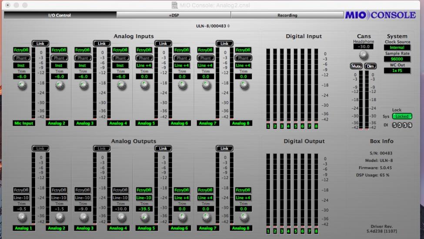Click the Firmware: 5.0.45 text
Viewport: 424px width, 239px height.
pyautogui.click(x=375, y=168)
